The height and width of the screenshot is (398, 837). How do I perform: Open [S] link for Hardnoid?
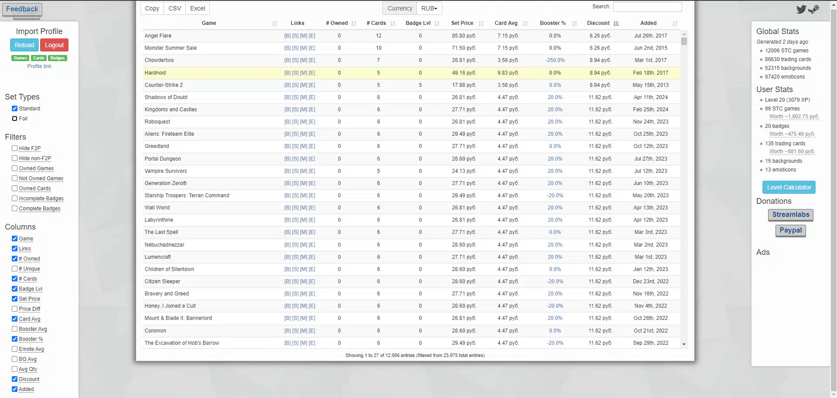point(295,73)
